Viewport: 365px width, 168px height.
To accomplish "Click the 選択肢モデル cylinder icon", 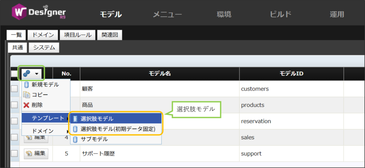I will point(75,119).
